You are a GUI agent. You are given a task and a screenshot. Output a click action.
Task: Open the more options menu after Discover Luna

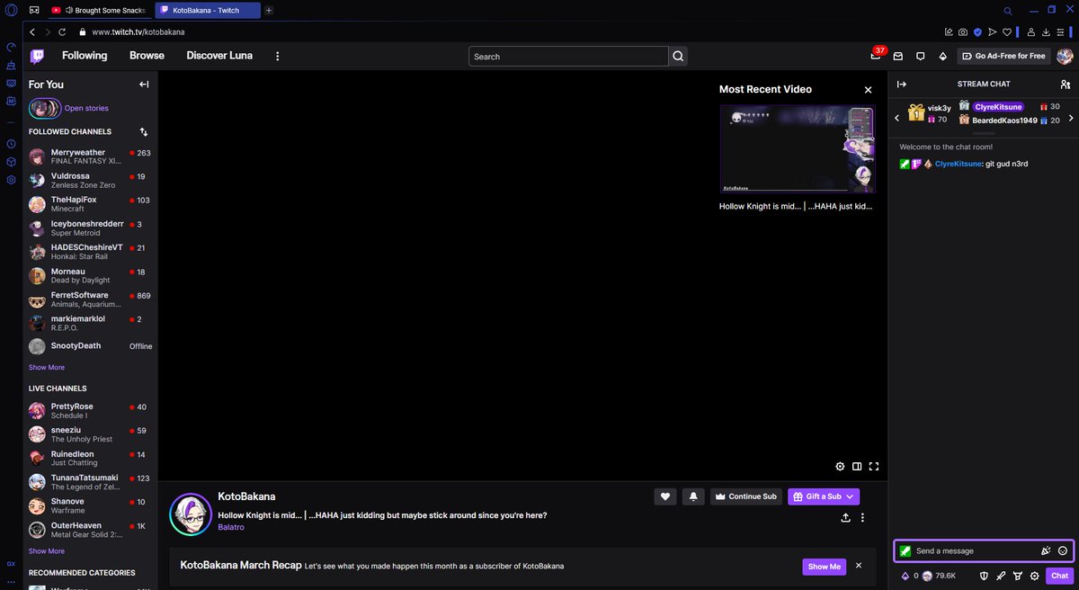click(x=277, y=56)
